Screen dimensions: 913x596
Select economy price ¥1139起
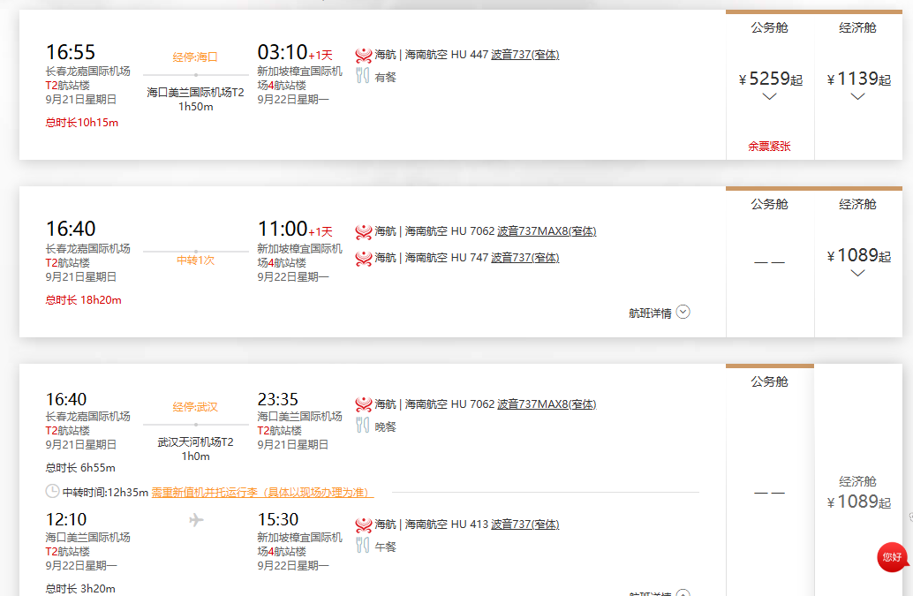(859, 79)
